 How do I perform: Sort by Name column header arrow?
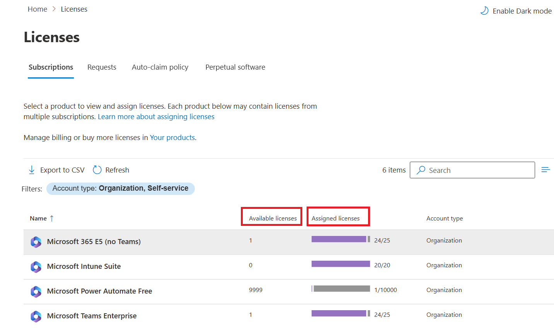52,219
